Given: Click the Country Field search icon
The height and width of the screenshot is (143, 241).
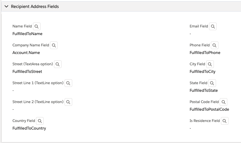Looking at the screenshot, I should pos(40,121).
